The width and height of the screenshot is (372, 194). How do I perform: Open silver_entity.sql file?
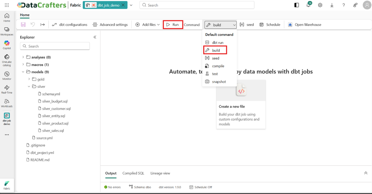(52, 116)
